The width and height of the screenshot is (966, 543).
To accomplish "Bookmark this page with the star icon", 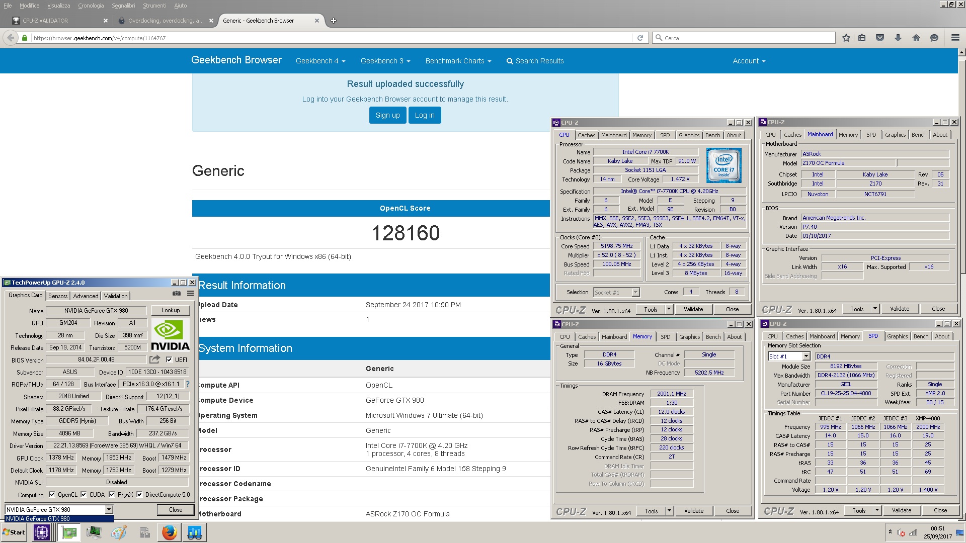I will tap(846, 38).
